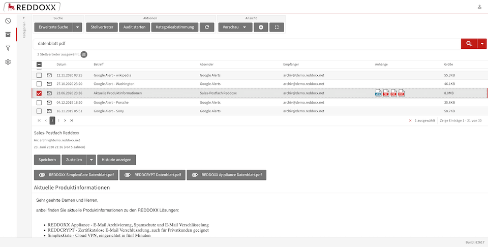Open the settings gear in sidebar

pos(8,62)
